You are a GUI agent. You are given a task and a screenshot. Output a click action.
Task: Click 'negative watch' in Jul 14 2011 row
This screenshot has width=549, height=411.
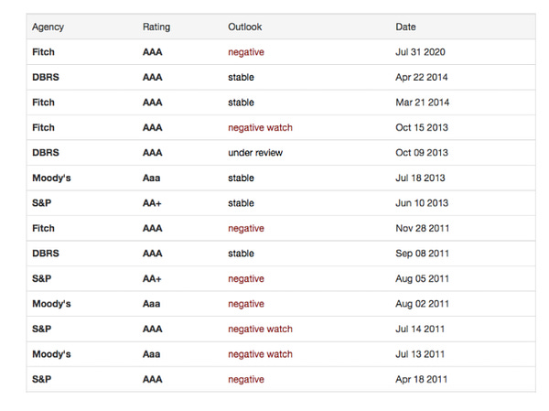(260, 330)
